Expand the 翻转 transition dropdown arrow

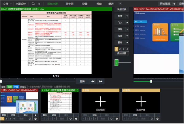[x=127, y=43]
